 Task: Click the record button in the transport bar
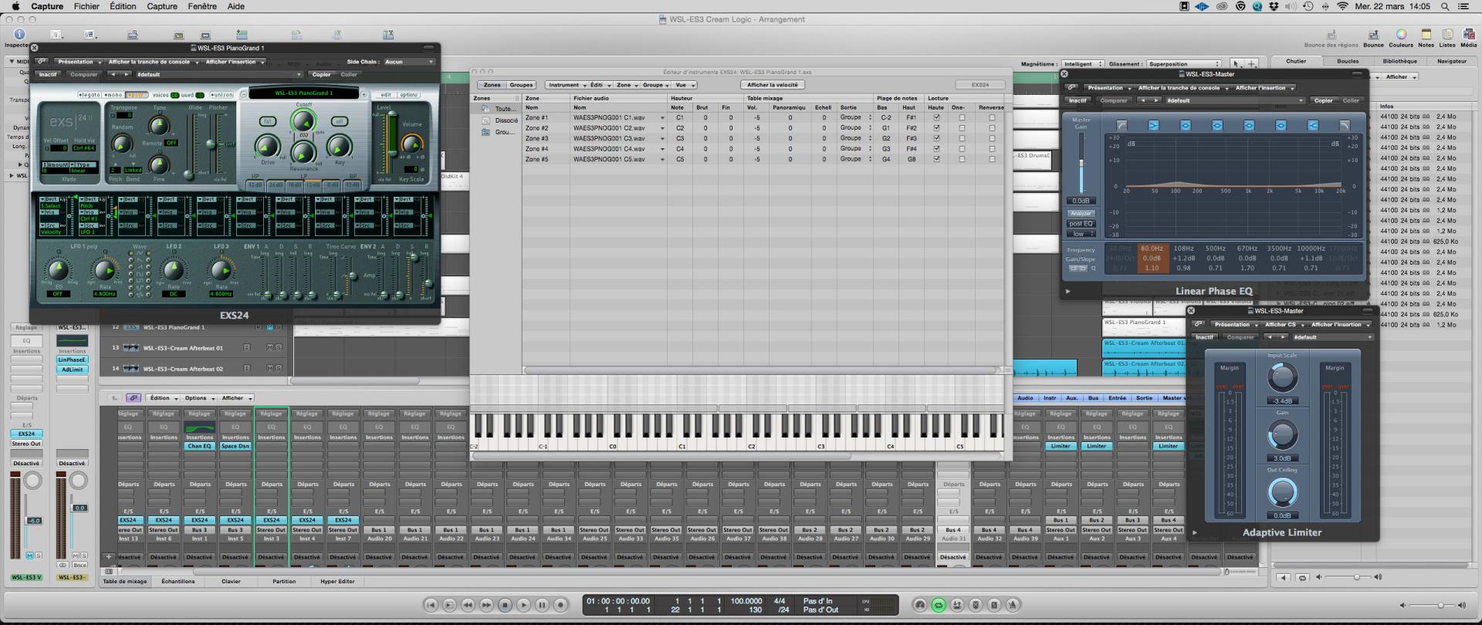(x=561, y=606)
